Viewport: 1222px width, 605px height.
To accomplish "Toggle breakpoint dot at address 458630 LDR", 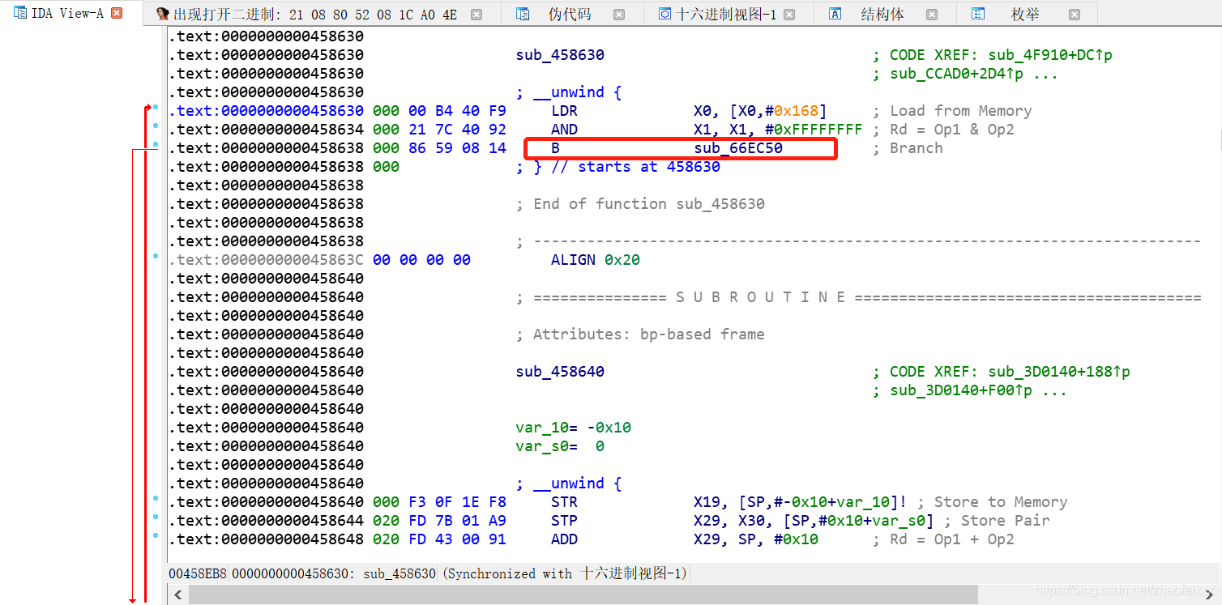I will pyautogui.click(x=156, y=107).
